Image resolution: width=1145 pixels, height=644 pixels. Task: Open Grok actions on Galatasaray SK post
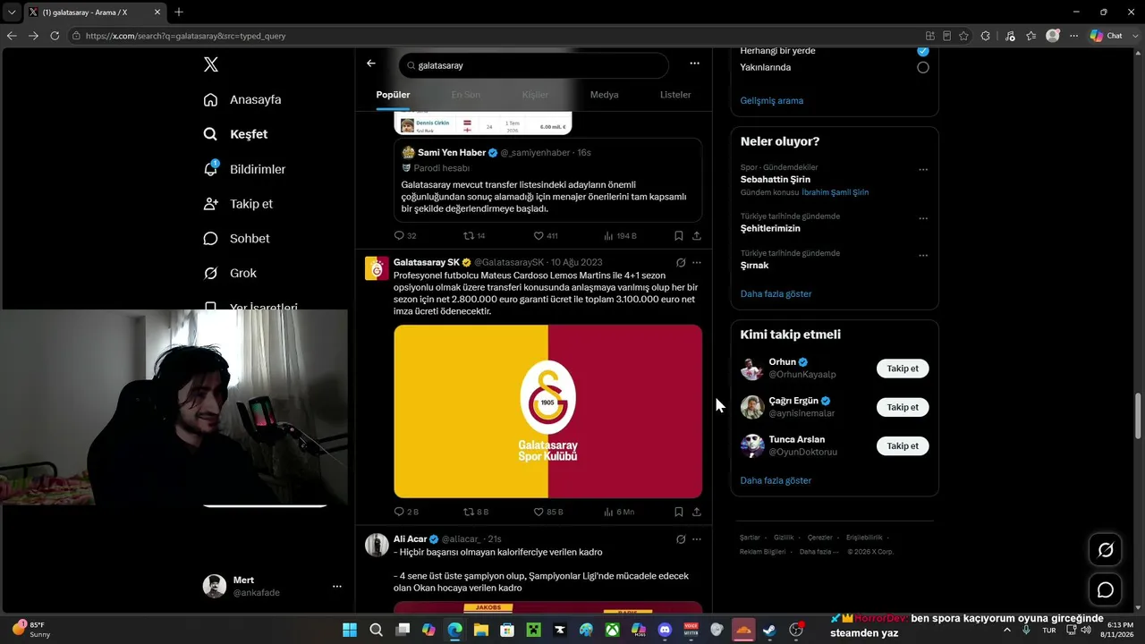(681, 263)
